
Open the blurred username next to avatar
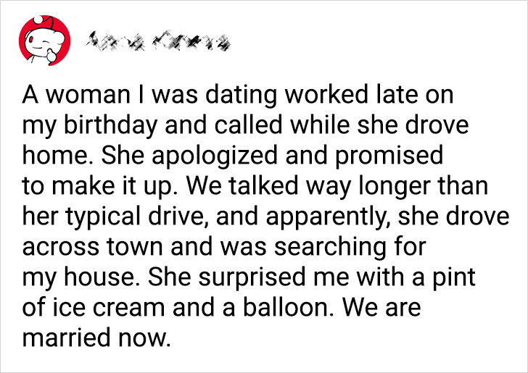157,41
